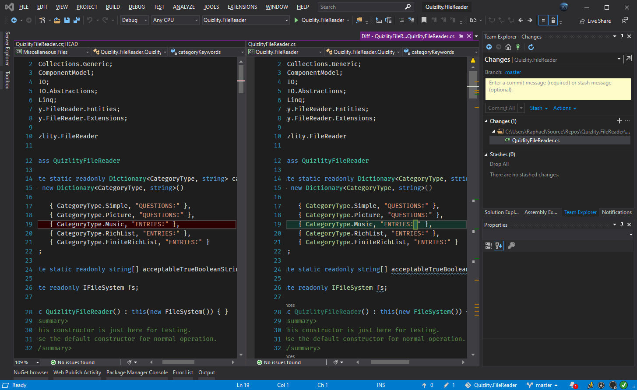Open the BUILD menu
The width and height of the screenshot is (637, 390).
tap(113, 7)
